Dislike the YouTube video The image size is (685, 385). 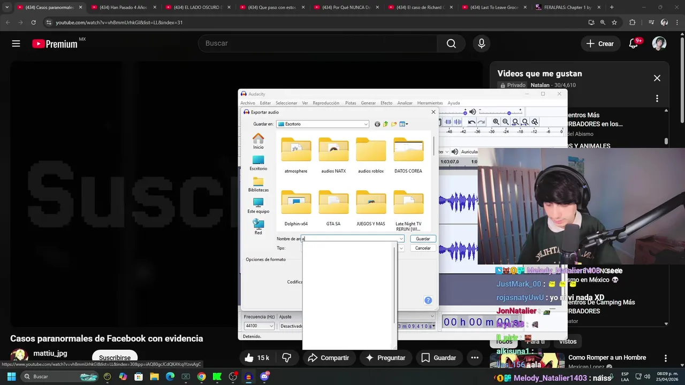[x=287, y=358]
